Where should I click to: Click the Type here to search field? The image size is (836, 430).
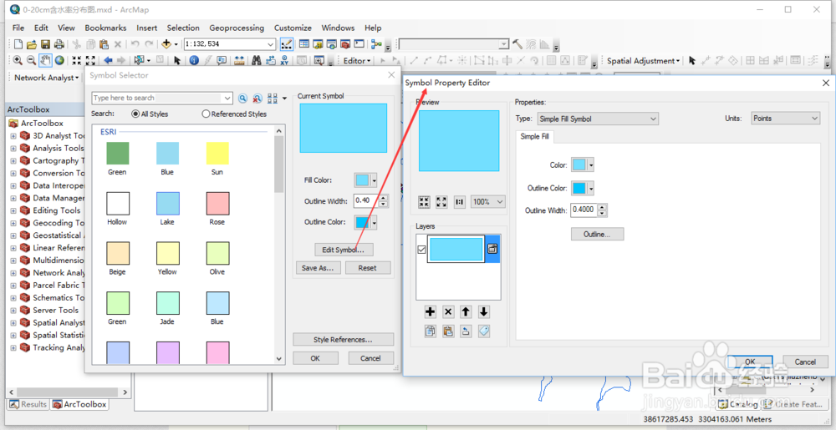163,98
